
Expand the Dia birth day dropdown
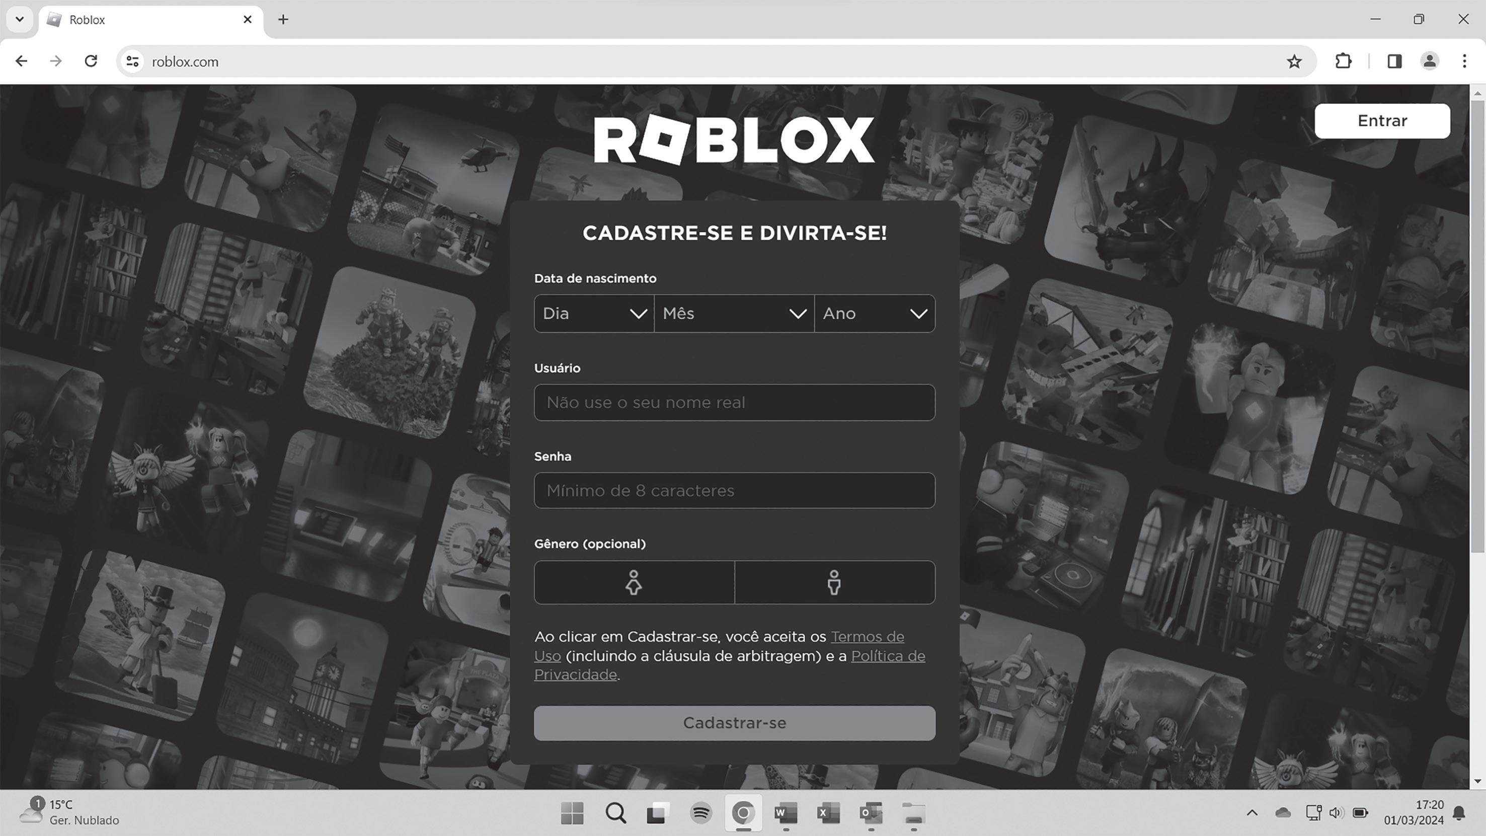pyautogui.click(x=594, y=313)
